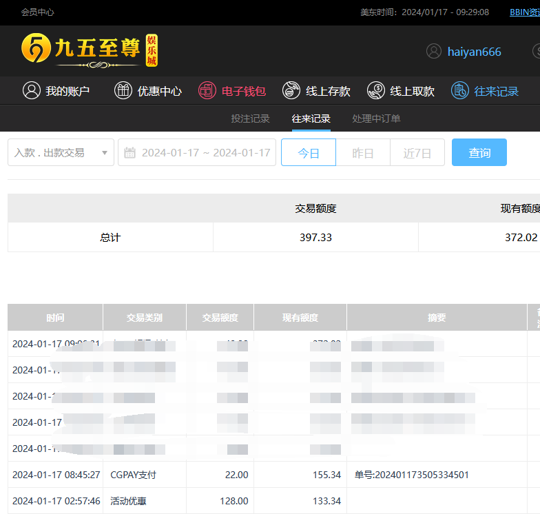This screenshot has height=514, width=540.
Task: Click the user avatar icon beside haiyan666
Action: pos(434,52)
